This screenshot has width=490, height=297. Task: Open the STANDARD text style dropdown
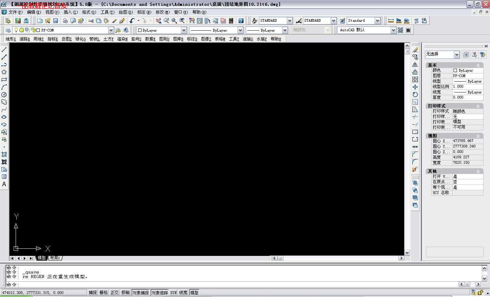290,21
